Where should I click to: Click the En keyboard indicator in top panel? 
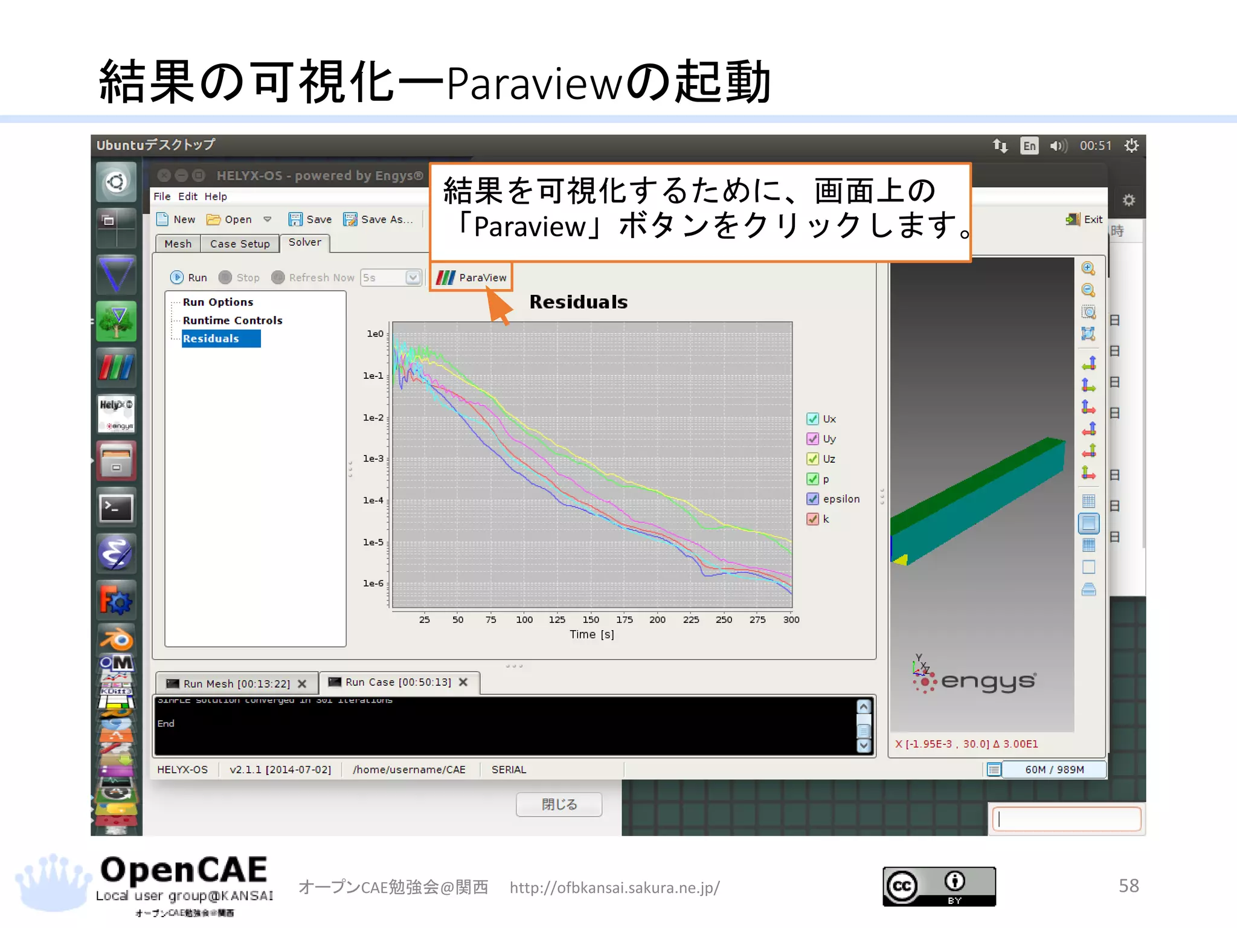pyautogui.click(x=1029, y=146)
